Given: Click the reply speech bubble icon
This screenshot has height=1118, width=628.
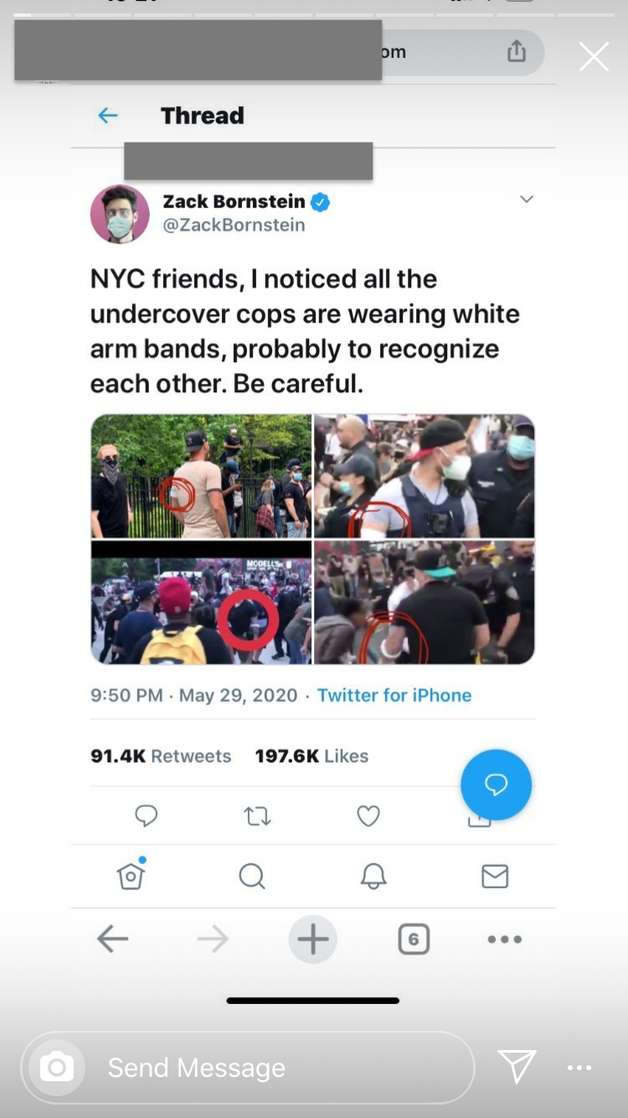Looking at the screenshot, I should pos(147,815).
